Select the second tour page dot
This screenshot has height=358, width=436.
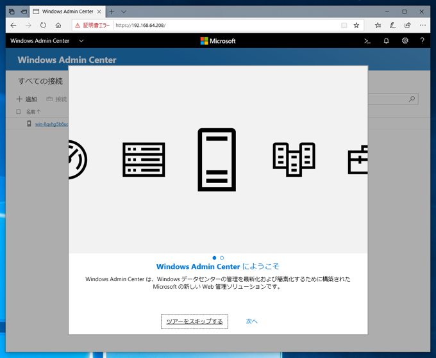pyautogui.click(x=222, y=258)
